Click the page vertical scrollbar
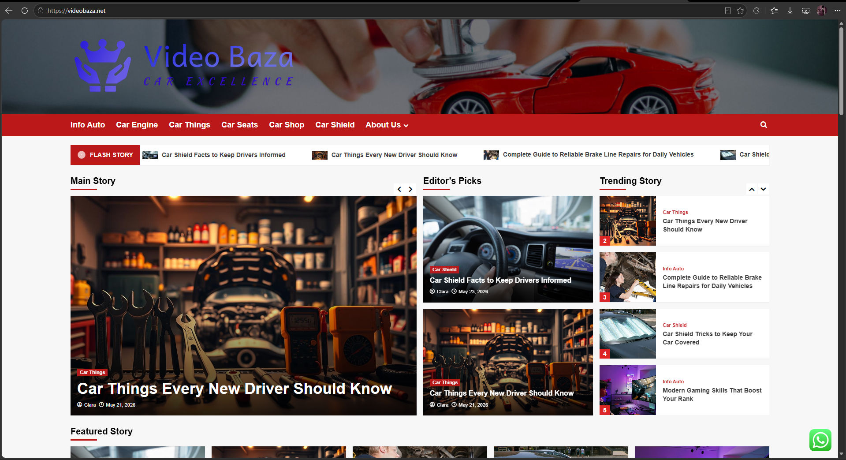 [842, 71]
